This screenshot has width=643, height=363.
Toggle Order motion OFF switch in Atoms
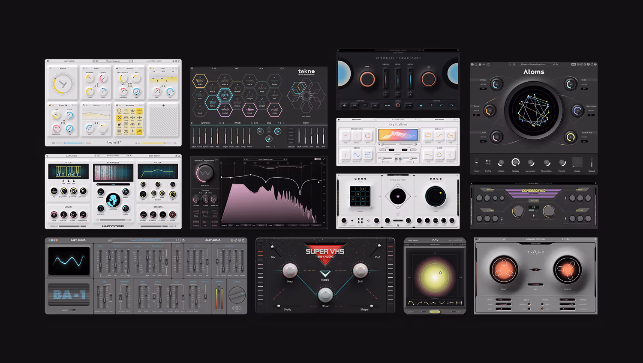click(584, 89)
